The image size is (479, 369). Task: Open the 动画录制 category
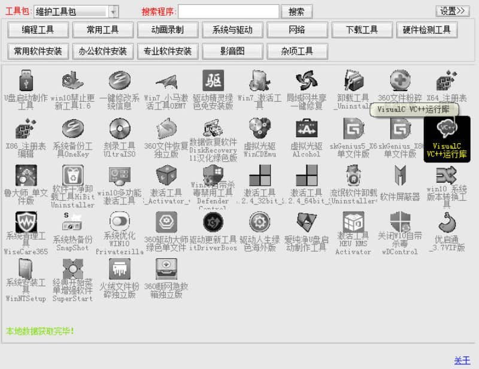pos(168,30)
